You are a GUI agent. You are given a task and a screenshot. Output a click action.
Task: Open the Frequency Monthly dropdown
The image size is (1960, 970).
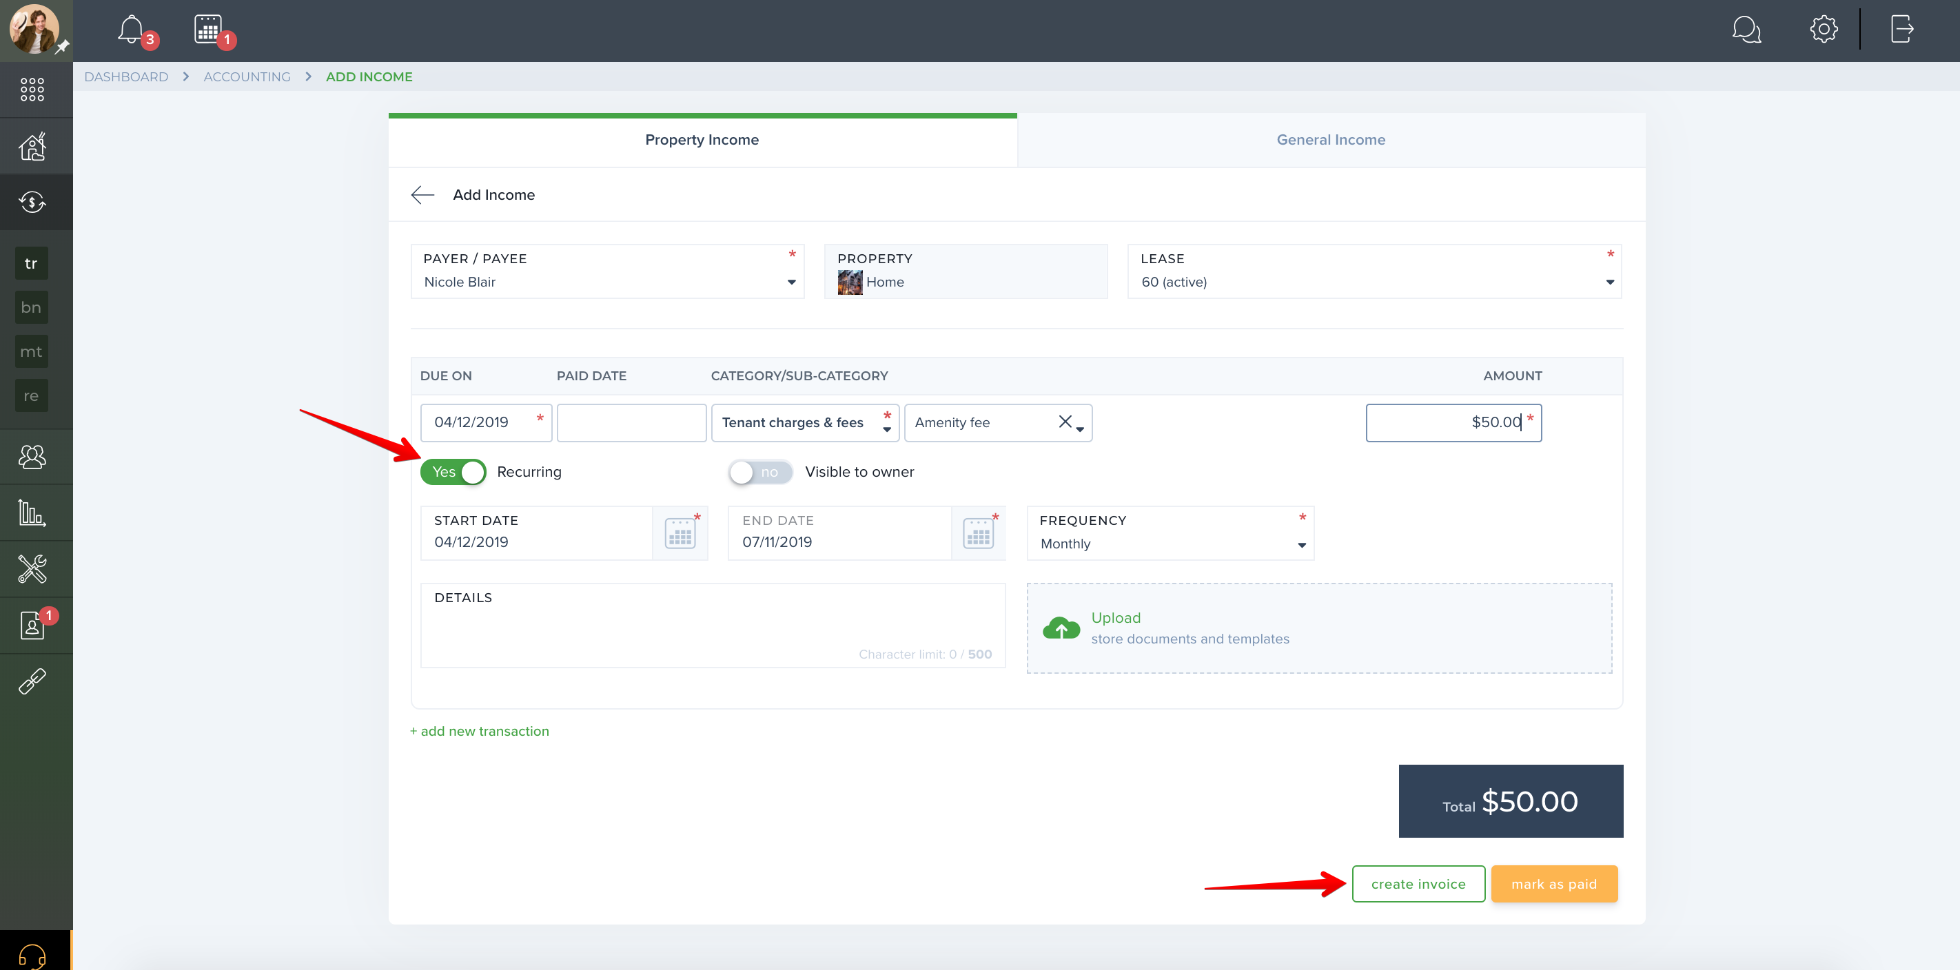pyautogui.click(x=1170, y=533)
